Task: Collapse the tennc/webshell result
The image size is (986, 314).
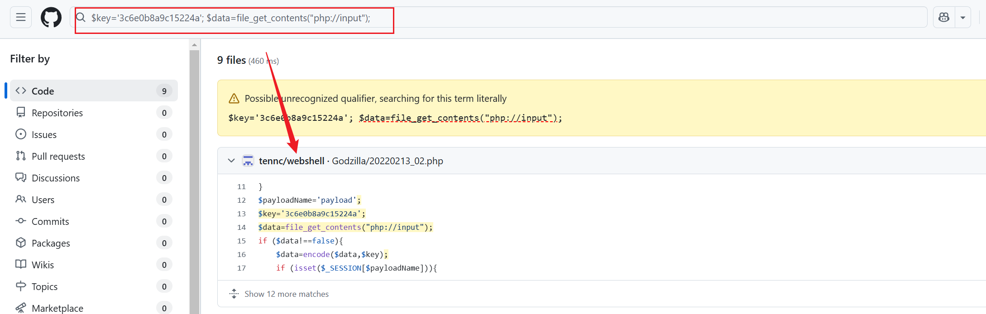Action: 231,161
